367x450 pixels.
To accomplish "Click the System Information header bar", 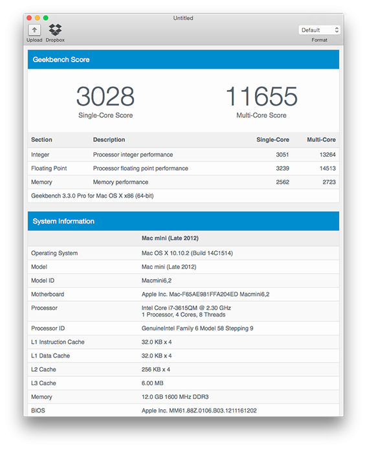I will coord(183,221).
